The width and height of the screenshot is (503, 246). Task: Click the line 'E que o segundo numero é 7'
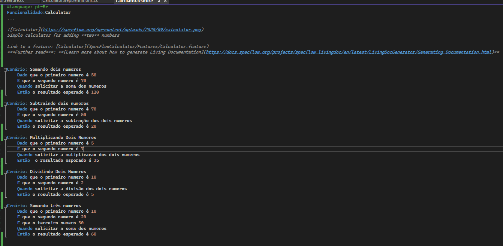(51, 149)
